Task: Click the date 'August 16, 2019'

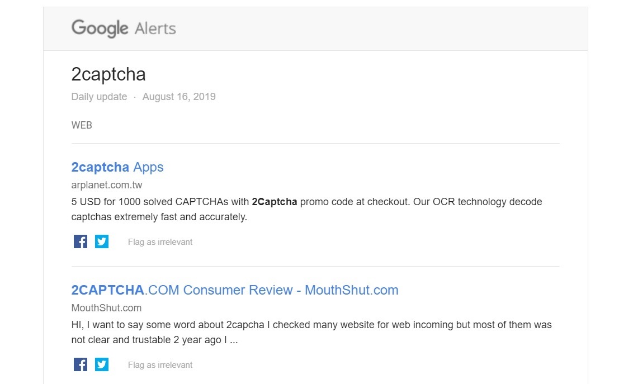Action: pos(179,97)
